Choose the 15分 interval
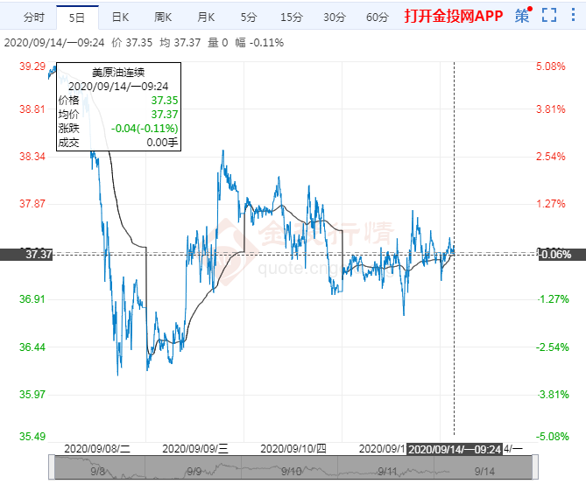 [x=292, y=17]
